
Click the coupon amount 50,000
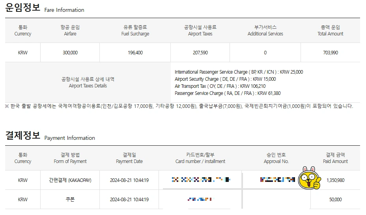pyautogui.click(x=335, y=200)
